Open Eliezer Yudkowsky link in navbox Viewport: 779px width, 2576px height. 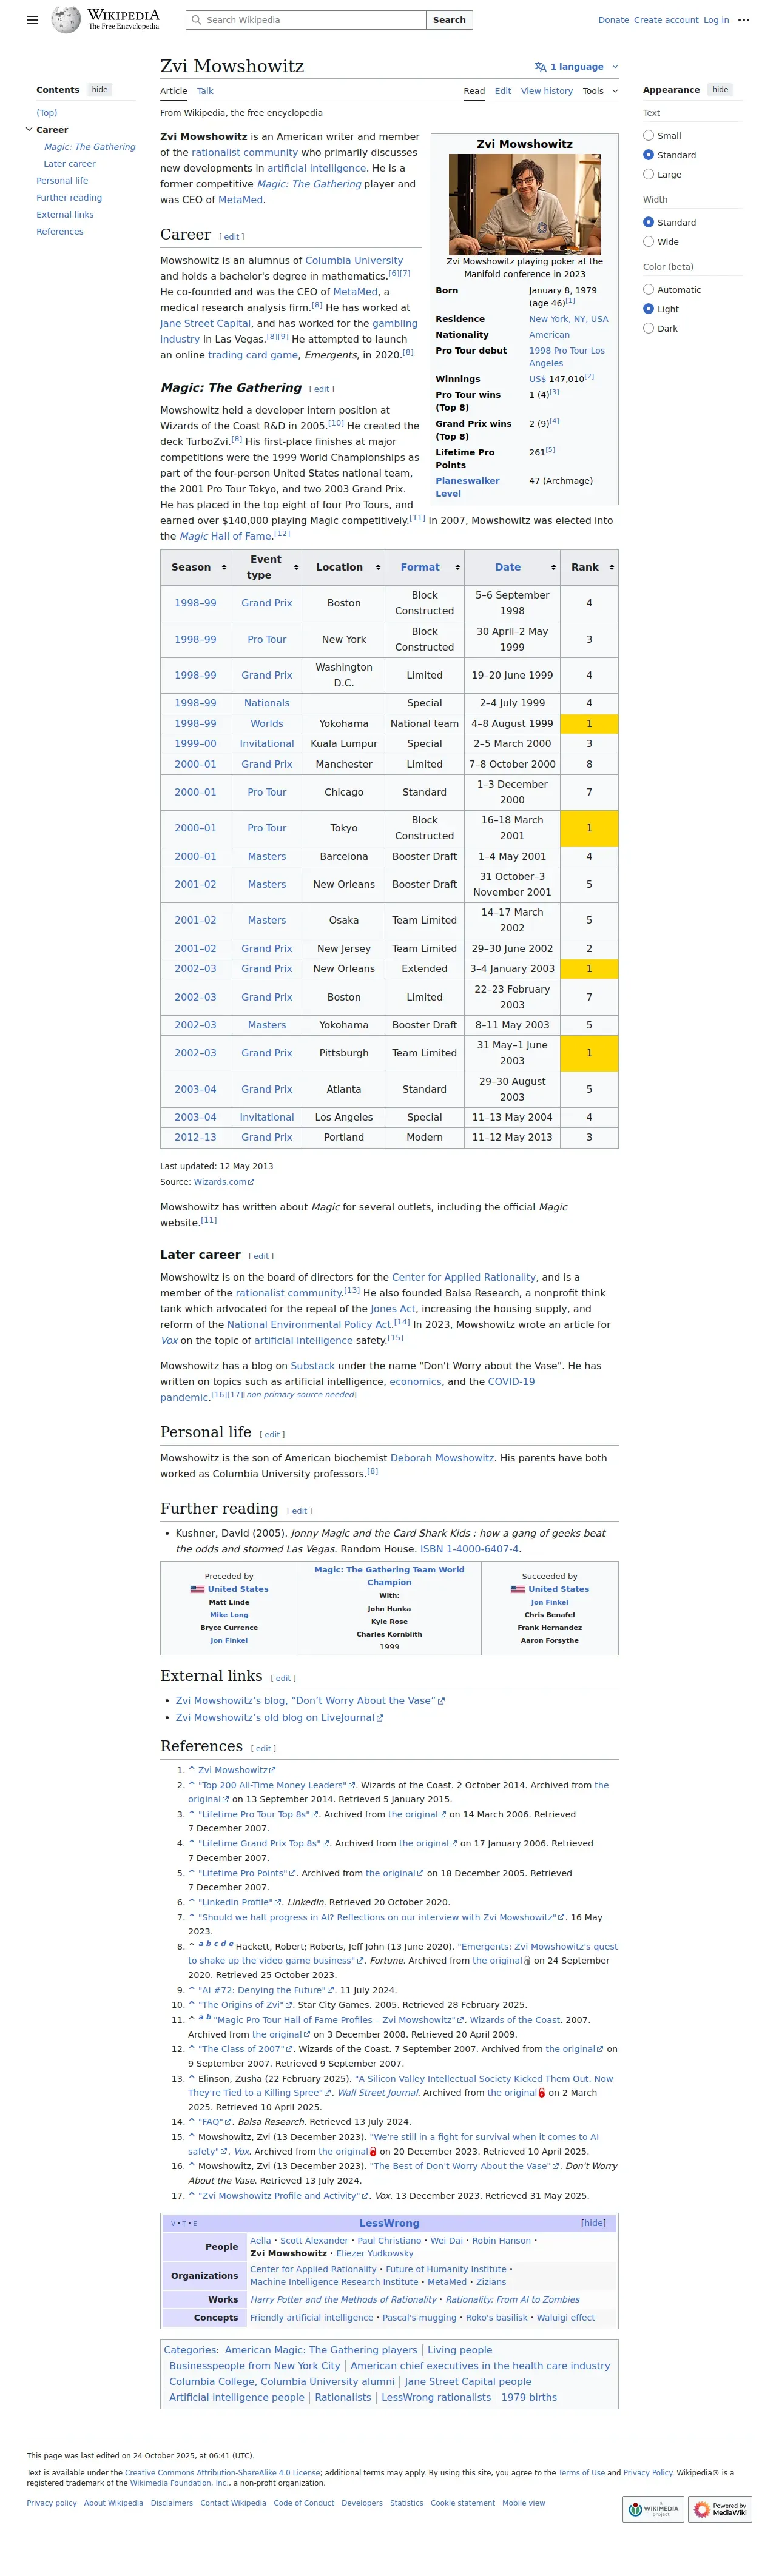click(375, 2253)
